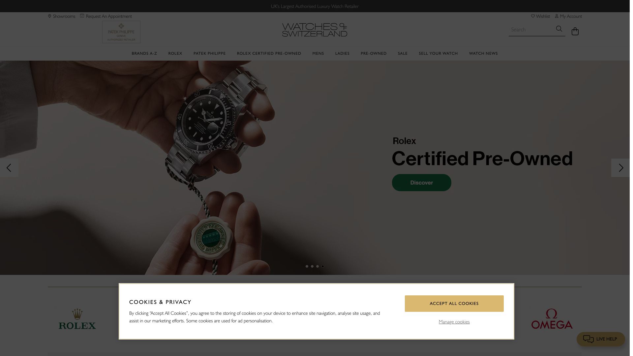Select the second carousel dot indicator
The image size is (633, 356).
(x=312, y=266)
